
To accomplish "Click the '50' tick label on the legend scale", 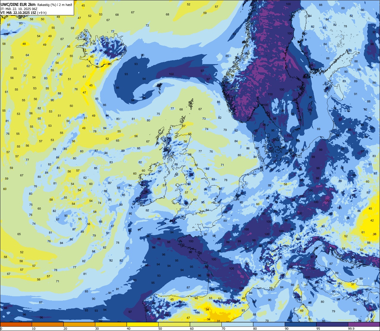I will coord(160,329).
